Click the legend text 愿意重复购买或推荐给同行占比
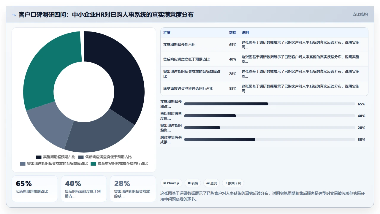This screenshot has width=380, height=214. click(123, 164)
